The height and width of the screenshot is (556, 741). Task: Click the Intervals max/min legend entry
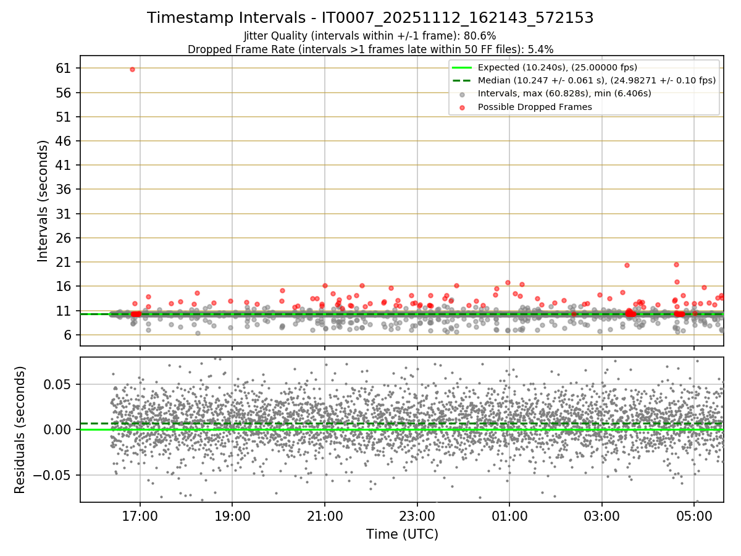coord(564,93)
